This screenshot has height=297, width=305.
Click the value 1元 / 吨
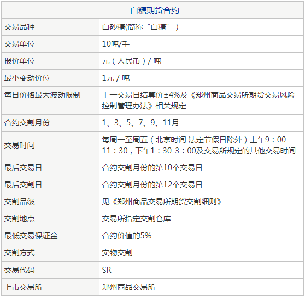[116, 78]
